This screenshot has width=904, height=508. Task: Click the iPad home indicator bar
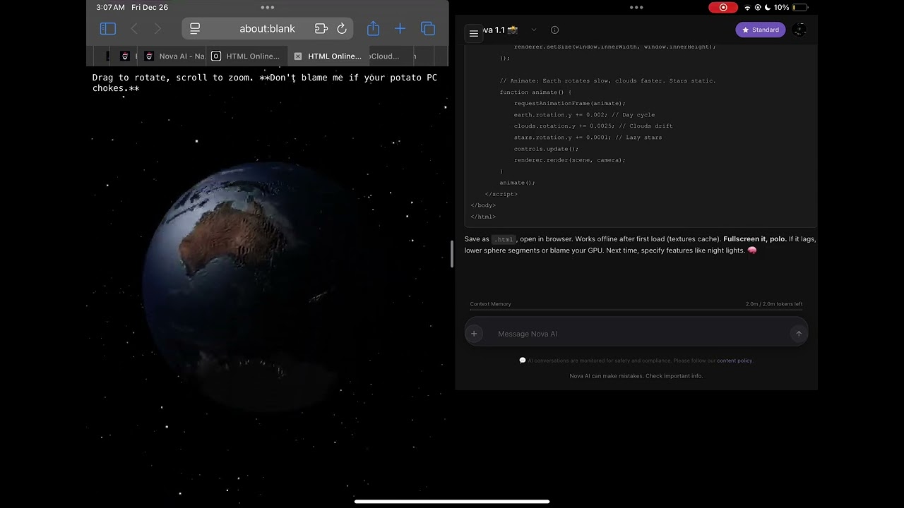tap(452, 502)
